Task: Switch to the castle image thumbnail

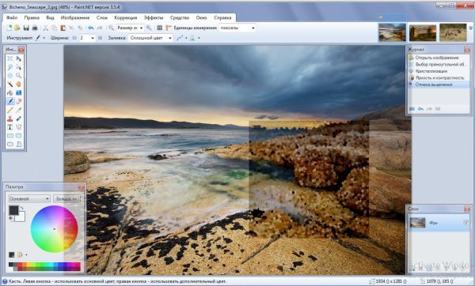Action: pyautogui.click(x=423, y=32)
